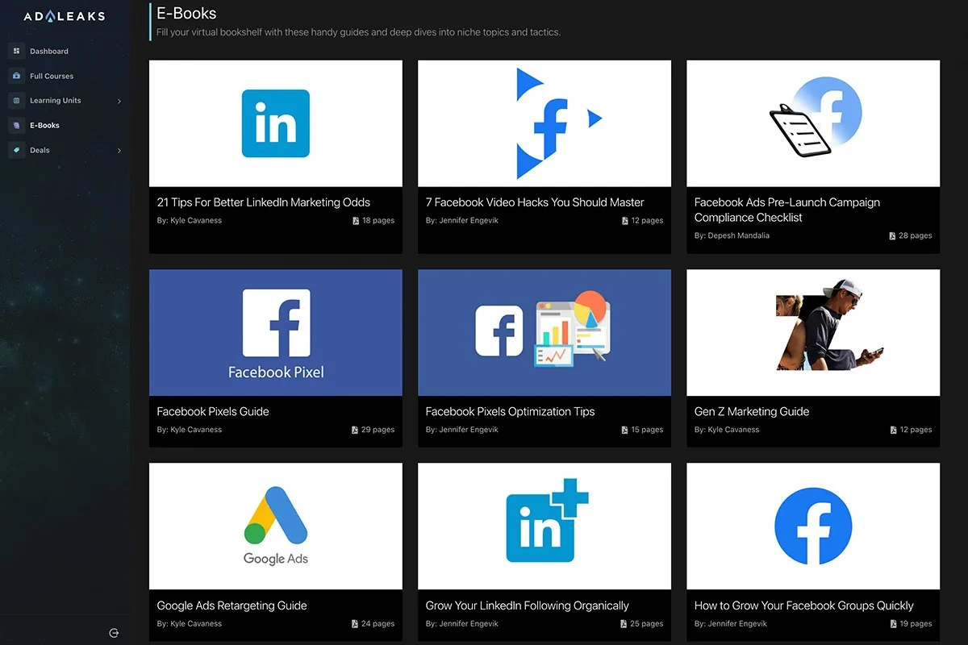Click the Full Courses sidebar icon

click(x=16, y=76)
